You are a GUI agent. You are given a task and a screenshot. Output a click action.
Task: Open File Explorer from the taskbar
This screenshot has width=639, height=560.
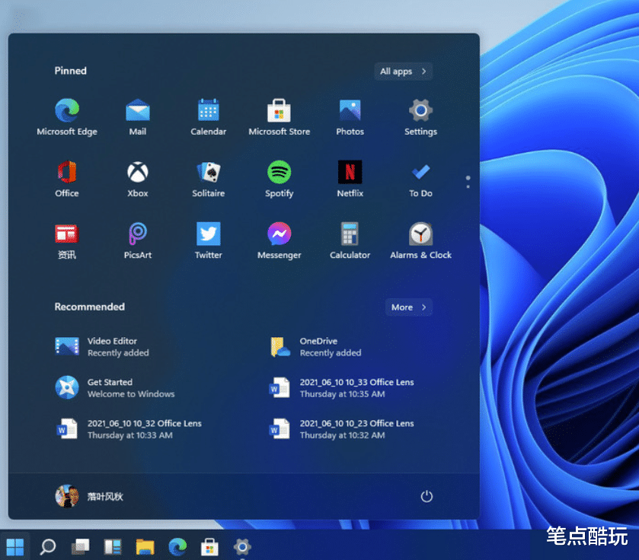tap(144, 547)
